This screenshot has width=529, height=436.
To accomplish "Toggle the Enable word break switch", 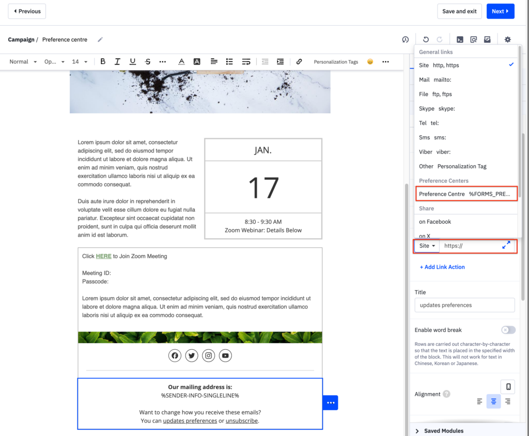I will coord(508,330).
